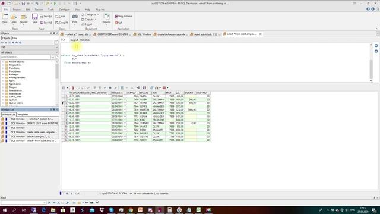Click the SAL column header

tap(179, 93)
